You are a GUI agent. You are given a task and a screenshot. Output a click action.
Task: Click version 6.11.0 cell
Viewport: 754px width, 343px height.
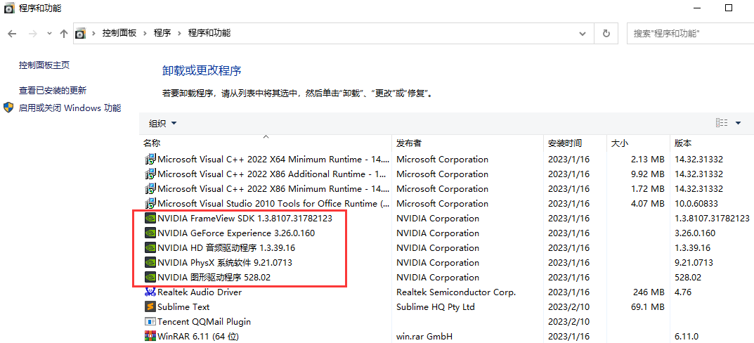click(x=687, y=336)
